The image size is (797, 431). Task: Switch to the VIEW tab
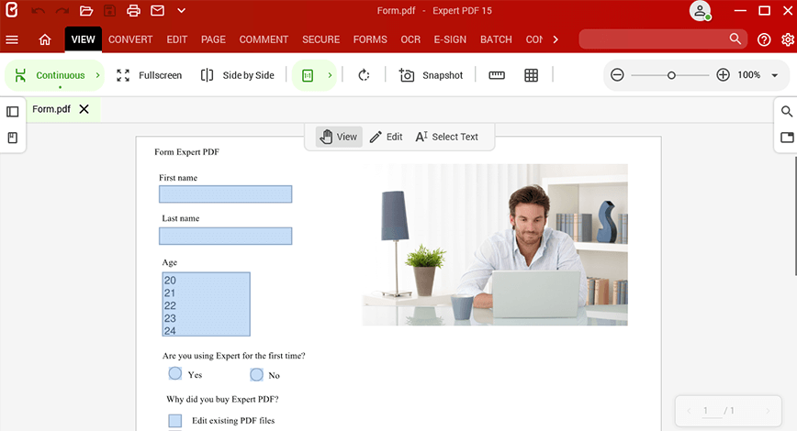click(83, 39)
